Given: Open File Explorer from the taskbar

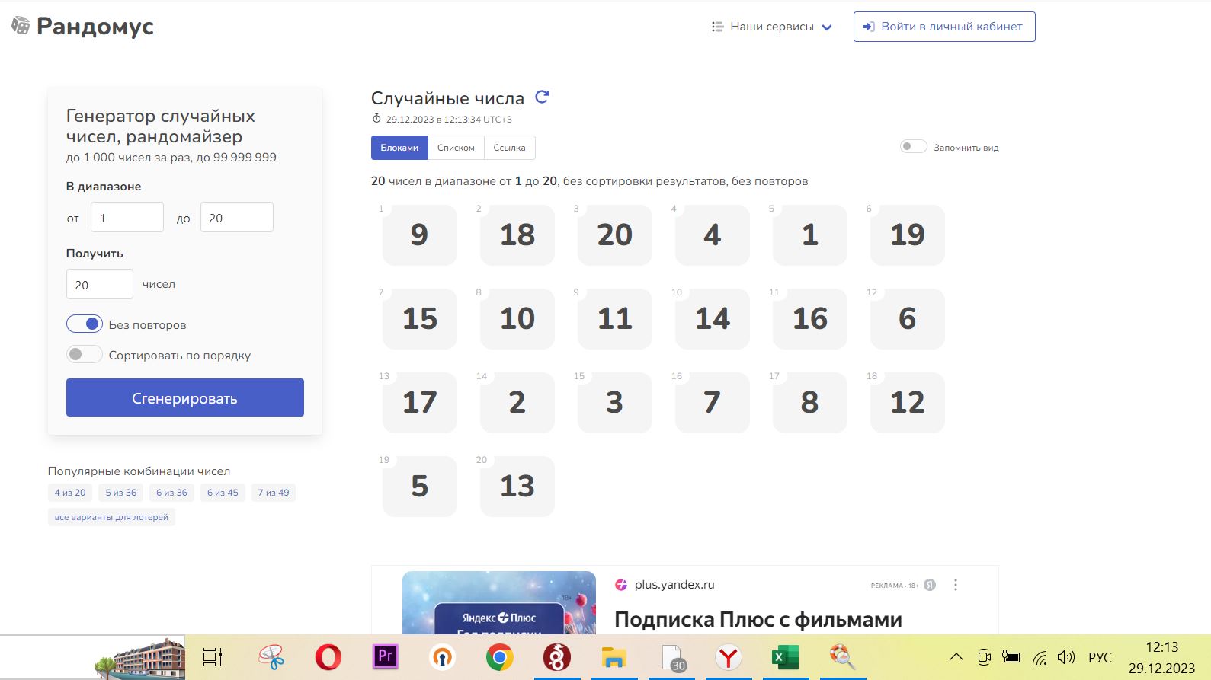Looking at the screenshot, I should tap(614, 657).
